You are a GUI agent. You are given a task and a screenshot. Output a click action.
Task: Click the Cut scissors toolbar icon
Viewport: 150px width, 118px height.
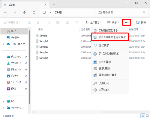[29, 22]
